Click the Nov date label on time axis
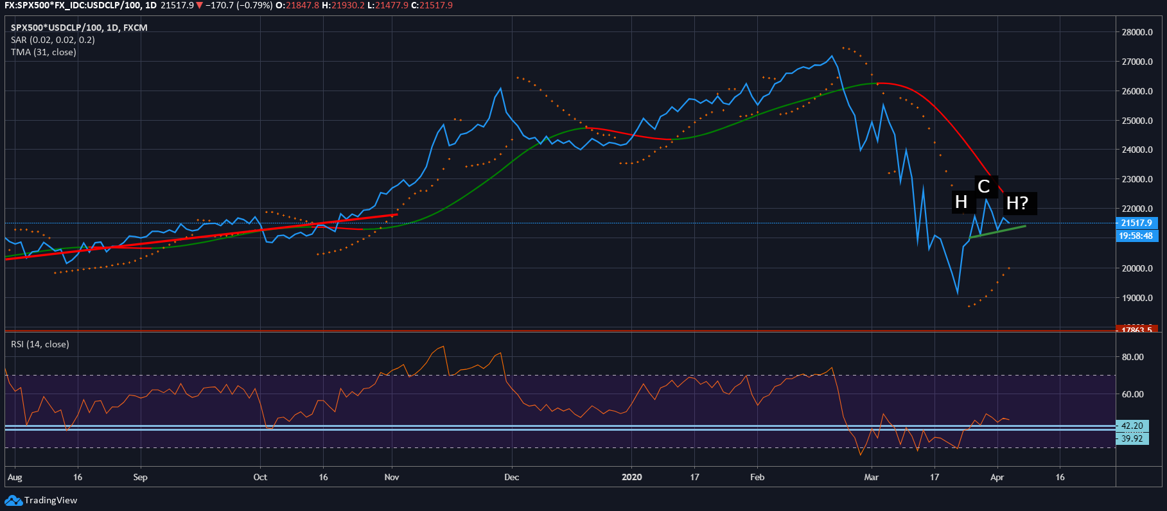 (x=392, y=477)
